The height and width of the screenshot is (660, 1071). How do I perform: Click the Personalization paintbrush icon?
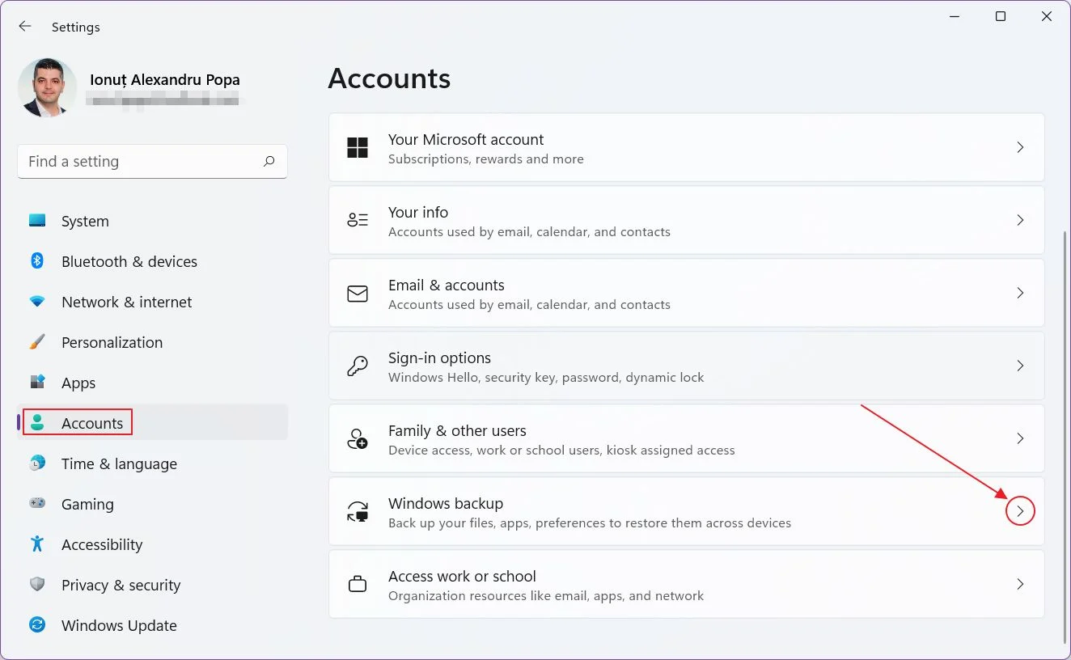coord(37,342)
